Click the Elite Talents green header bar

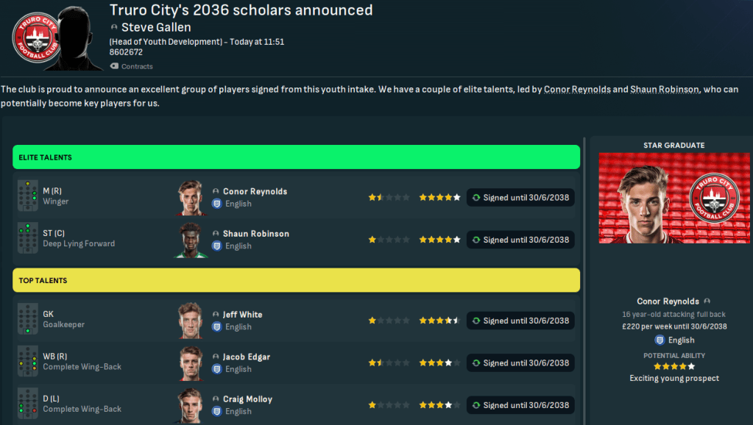pos(296,157)
